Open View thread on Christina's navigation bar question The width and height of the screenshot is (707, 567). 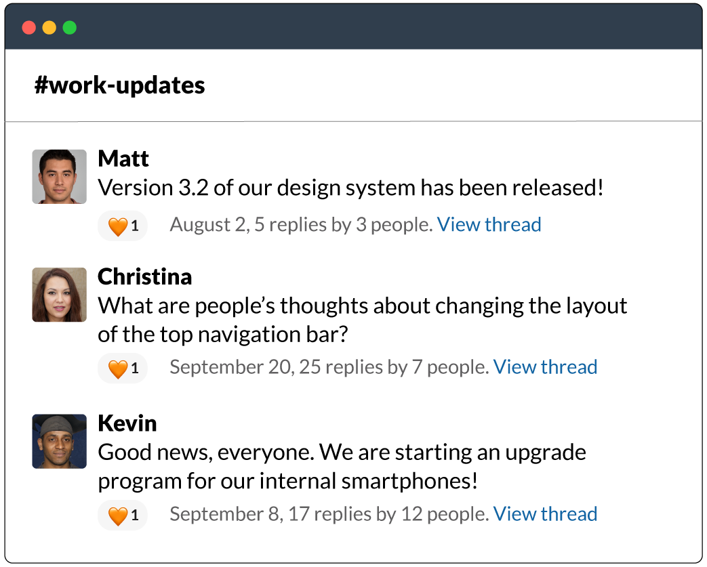pos(545,367)
